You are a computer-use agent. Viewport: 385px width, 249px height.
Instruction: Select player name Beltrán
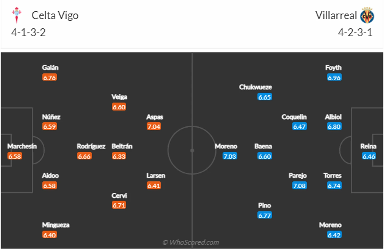pos(122,146)
